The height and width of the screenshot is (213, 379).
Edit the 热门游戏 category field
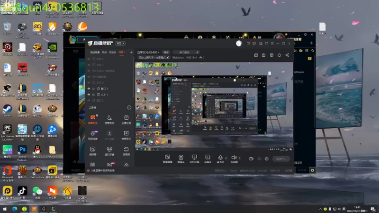[186, 52]
